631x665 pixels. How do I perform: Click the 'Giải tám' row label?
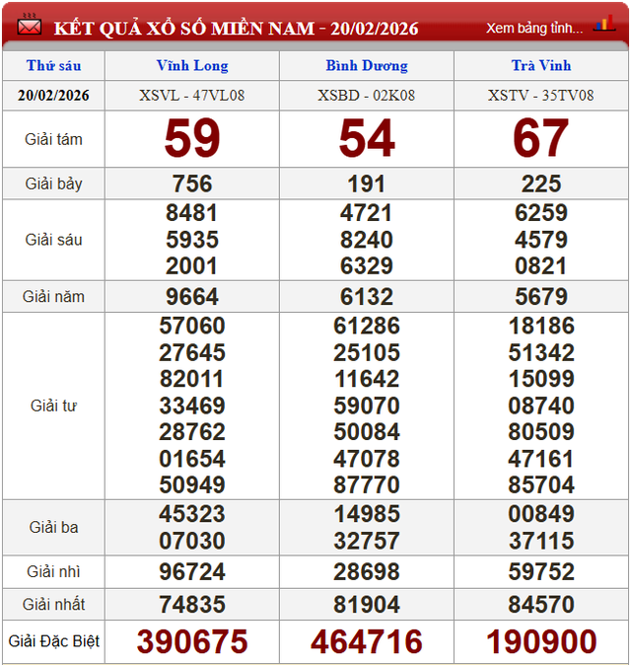(x=53, y=139)
